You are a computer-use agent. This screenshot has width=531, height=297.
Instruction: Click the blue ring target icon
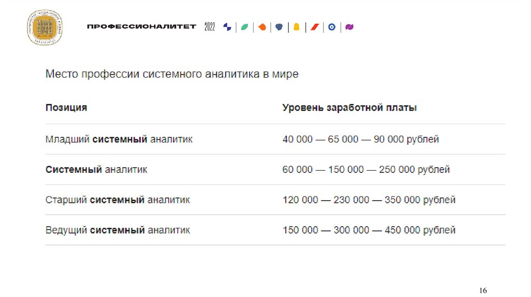(332, 27)
